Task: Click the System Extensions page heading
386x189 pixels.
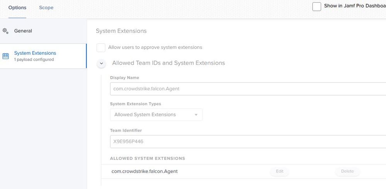Action: point(121,31)
